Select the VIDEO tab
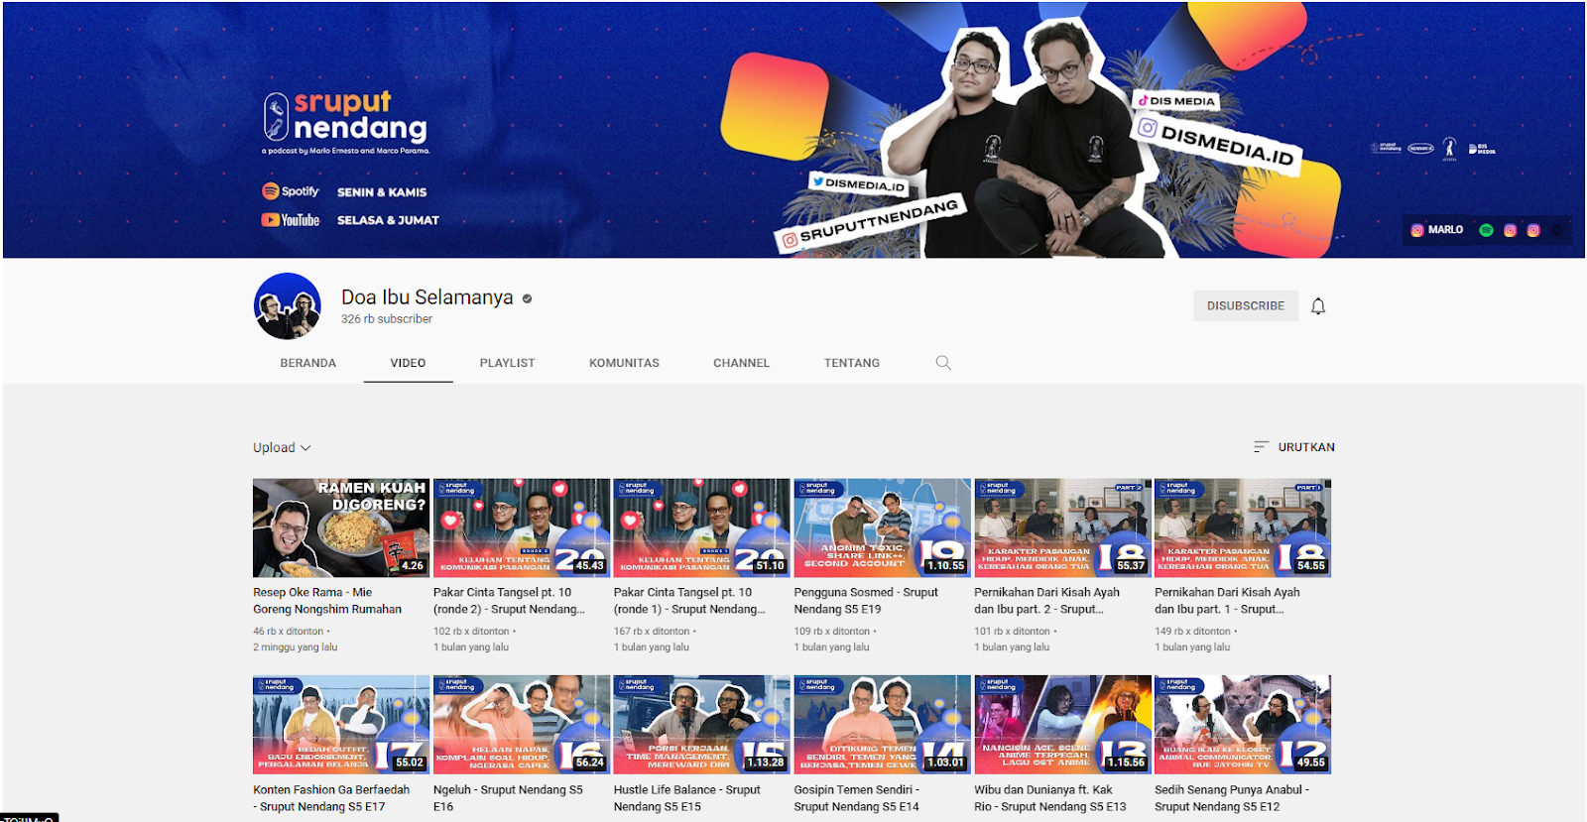The height and width of the screenshot is (822, 1587). 408,363
